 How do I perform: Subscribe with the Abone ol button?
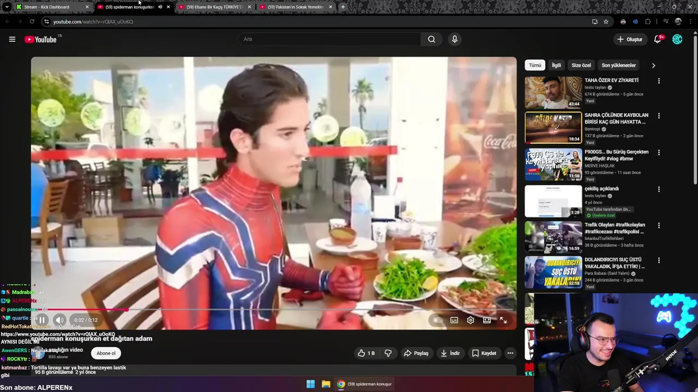pyautogui.click(x=106, y=353)
